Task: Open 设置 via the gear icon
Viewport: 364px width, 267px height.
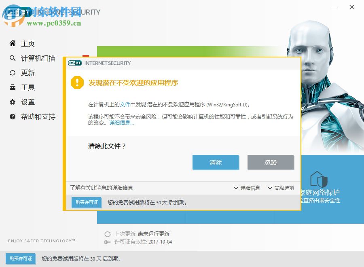Action: pyautogui.click(x=13, y=102)
